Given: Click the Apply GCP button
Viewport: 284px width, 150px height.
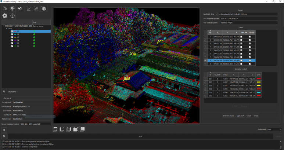Looking at the screenshot, I should (240, 116).
